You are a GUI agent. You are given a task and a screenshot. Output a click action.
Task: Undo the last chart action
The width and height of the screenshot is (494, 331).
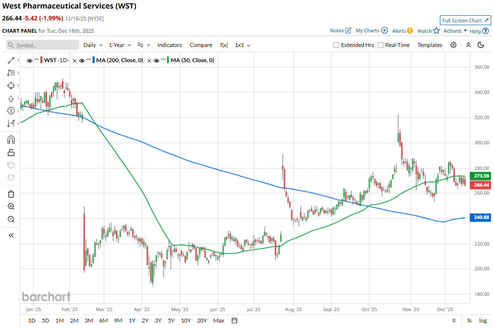point(11,165)
